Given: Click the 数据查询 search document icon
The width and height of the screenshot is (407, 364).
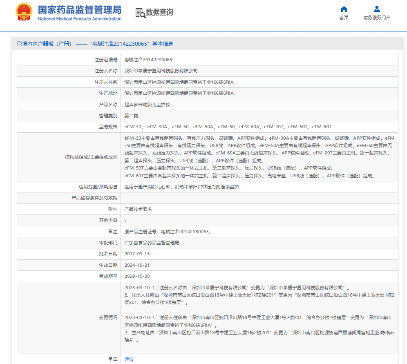Looking at the screenshot, I should coord(141,13).
